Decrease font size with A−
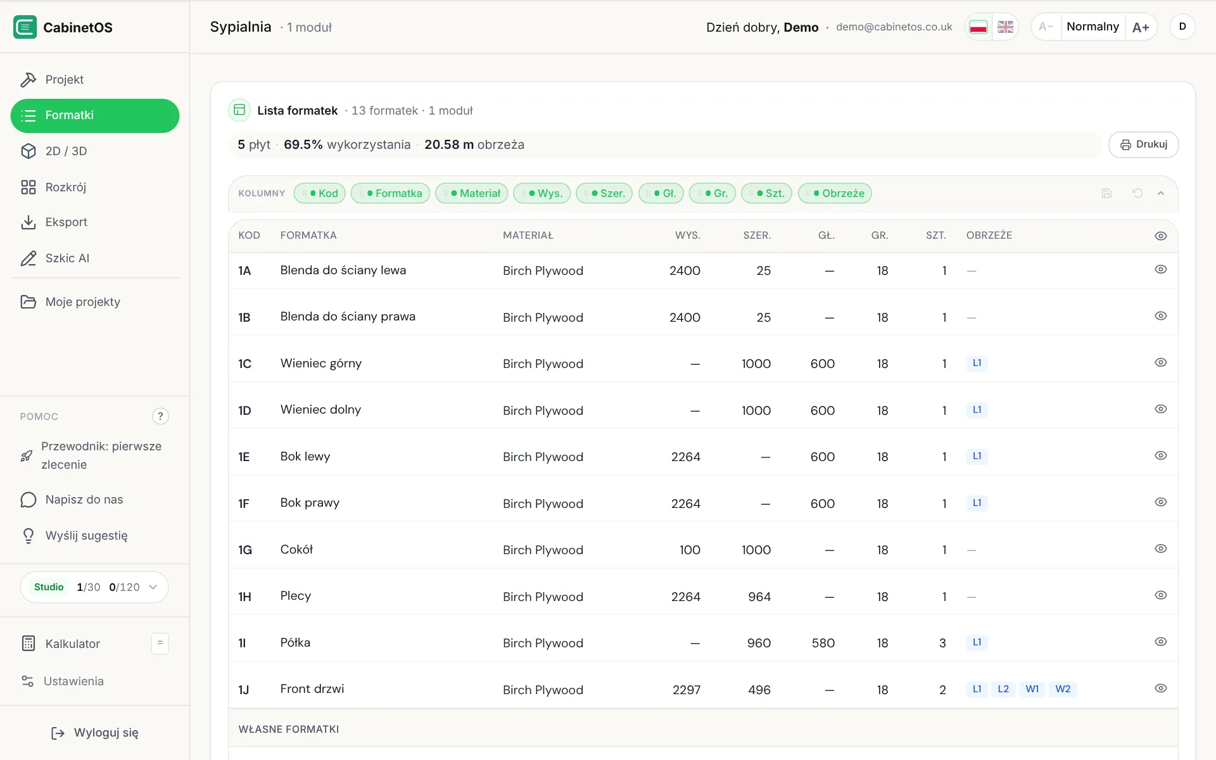 pos(1046,27)
